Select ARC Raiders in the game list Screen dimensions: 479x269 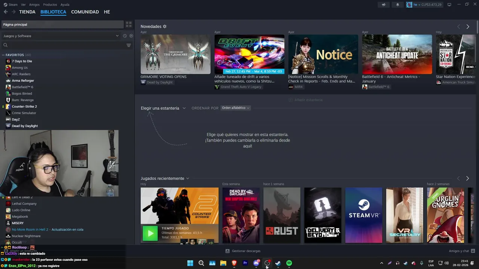click(21, 74)
